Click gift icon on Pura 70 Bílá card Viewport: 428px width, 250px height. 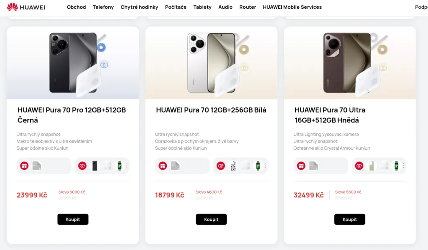(163, 166)
